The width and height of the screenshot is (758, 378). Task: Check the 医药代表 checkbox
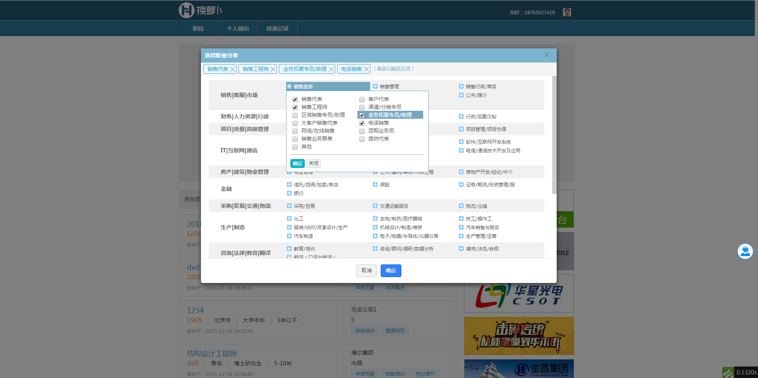pos(362,139)
